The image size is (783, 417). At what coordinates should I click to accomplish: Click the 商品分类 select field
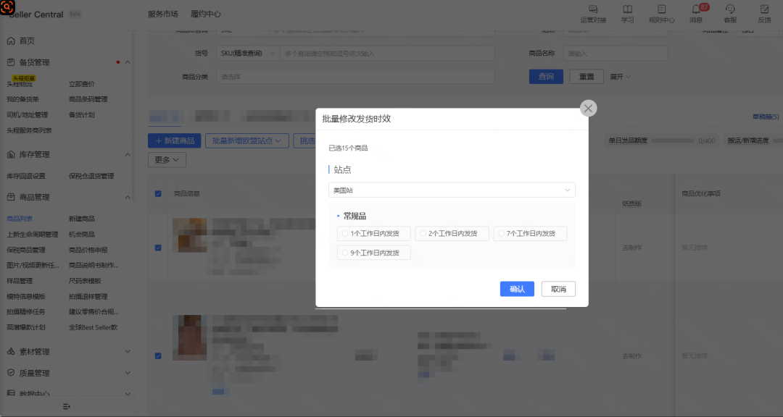(355, 77)
